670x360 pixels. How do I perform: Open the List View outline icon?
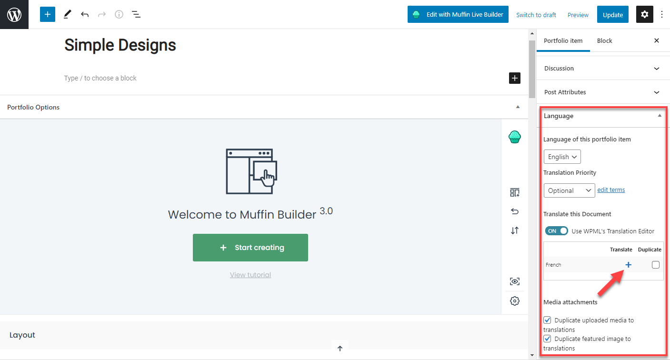click(x=136, y=14)
